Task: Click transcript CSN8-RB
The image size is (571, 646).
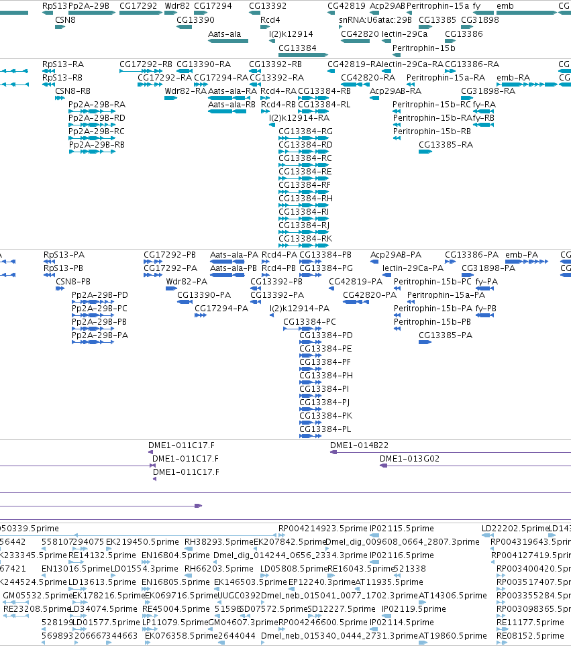Action: point(73,91)
